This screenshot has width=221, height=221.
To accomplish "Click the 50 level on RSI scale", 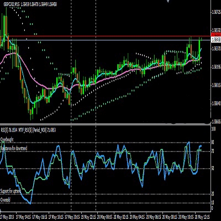I will click(213, 169).
